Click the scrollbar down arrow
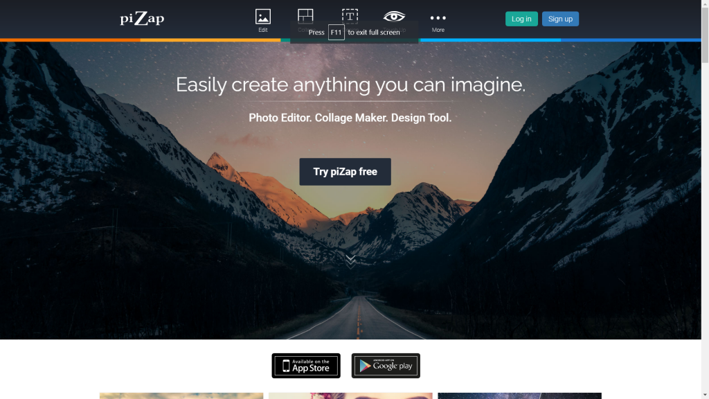This screenshot has height=399, width=709. point(705,395)
